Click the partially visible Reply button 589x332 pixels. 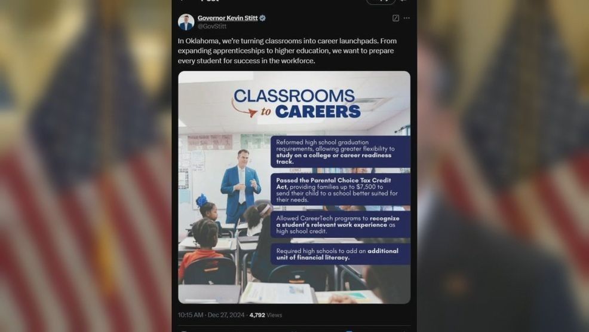point(381,2)
